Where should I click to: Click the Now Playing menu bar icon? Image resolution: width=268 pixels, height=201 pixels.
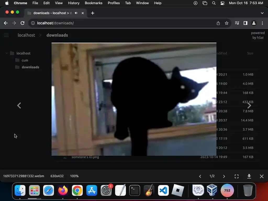pos(195,3)
